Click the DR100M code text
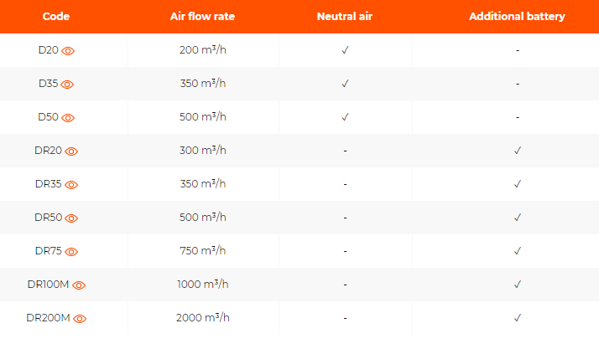Image resolution: width=599 pixels, height=354 pixels. click(48, 285)
